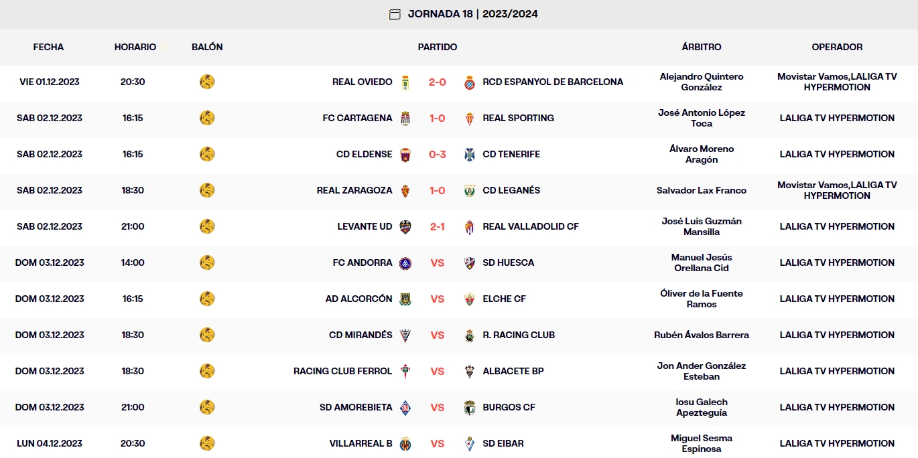The width and height of the screenshot is (918, 458).
Task: Click the calendar icon beside JORNADA 18
Action: [x=395, y=13]
